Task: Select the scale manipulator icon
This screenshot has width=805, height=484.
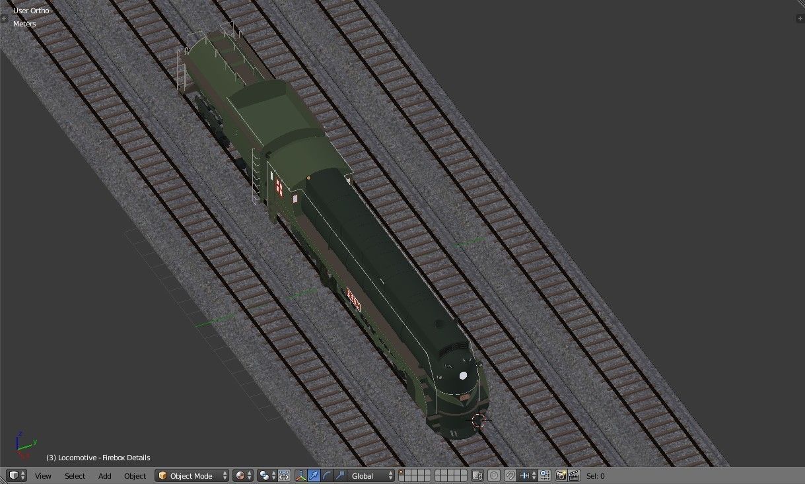Action: [340, 475]
